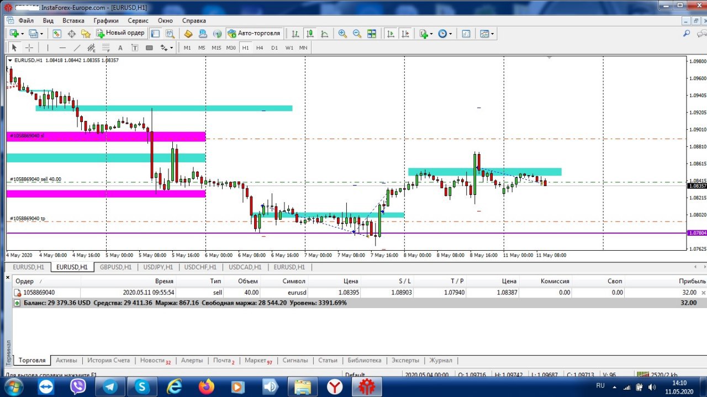Open a new chart window
Image resolution: width=707 pixels, height=397 pixels.
[x=14, y=33]
